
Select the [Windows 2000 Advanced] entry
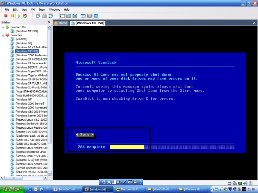click(x=31, y=108)
